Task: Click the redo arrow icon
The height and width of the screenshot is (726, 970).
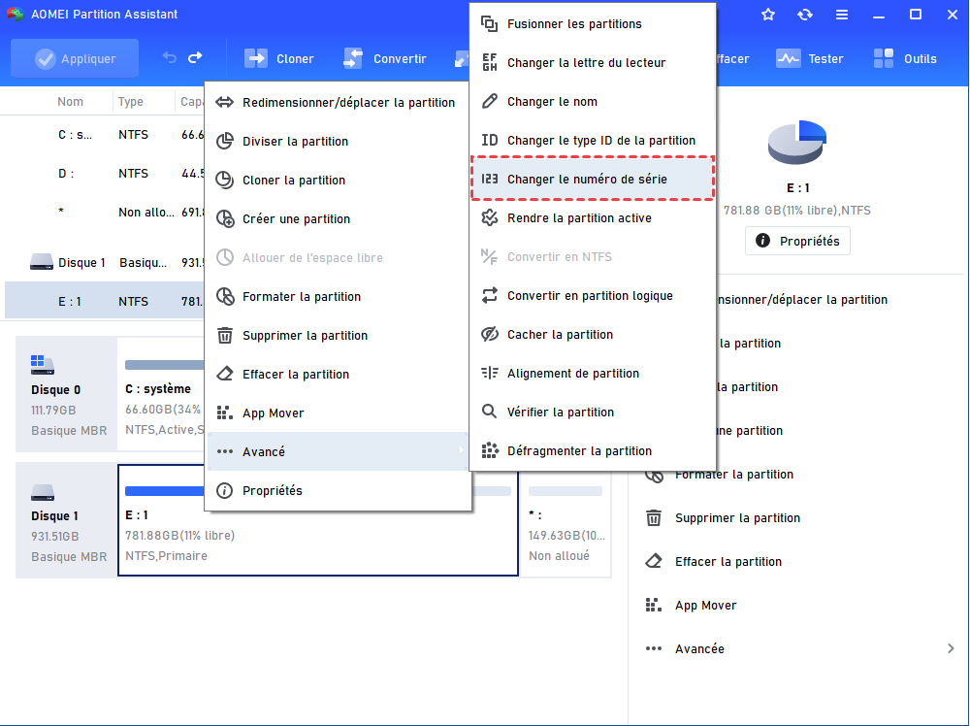Action: [196, 58]
